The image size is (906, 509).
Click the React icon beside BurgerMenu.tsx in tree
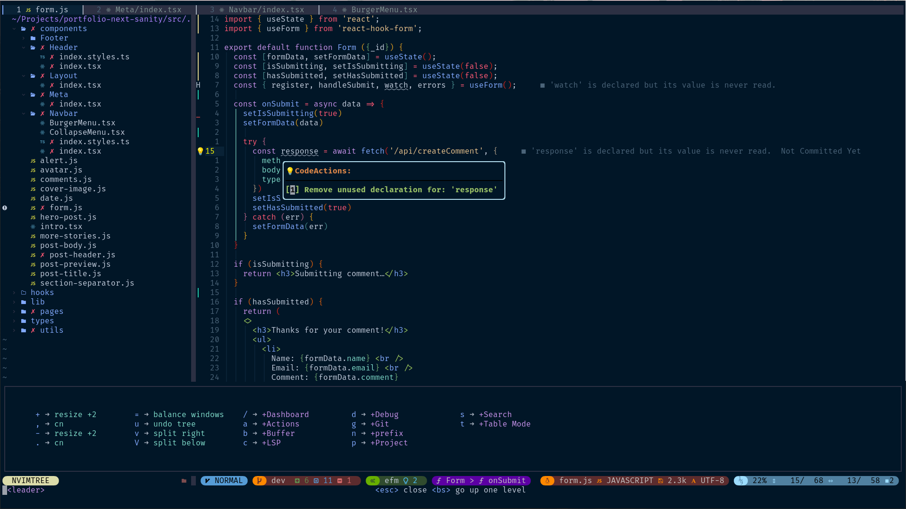[42, 123]
